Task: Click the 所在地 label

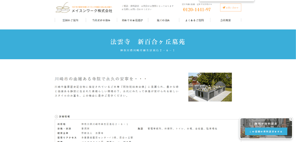Action: pyautogui.click(x=61, y=124)
